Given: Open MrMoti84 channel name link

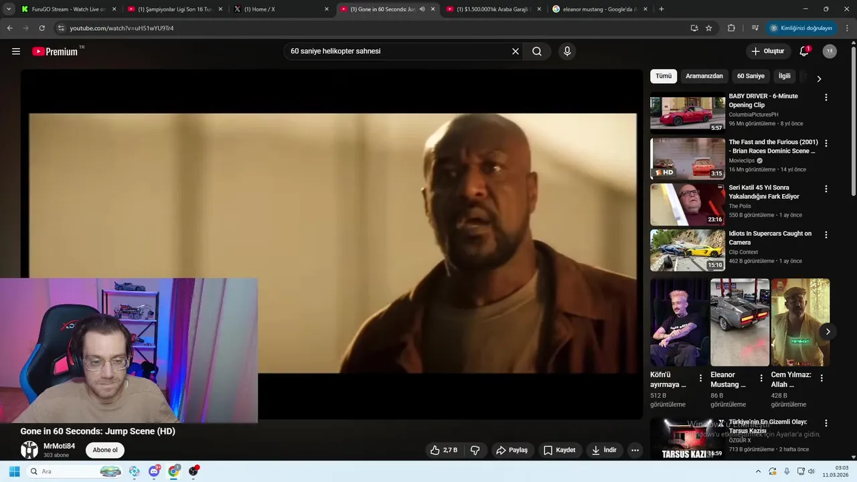Looking at the screenshot, I should click(59, 446).
